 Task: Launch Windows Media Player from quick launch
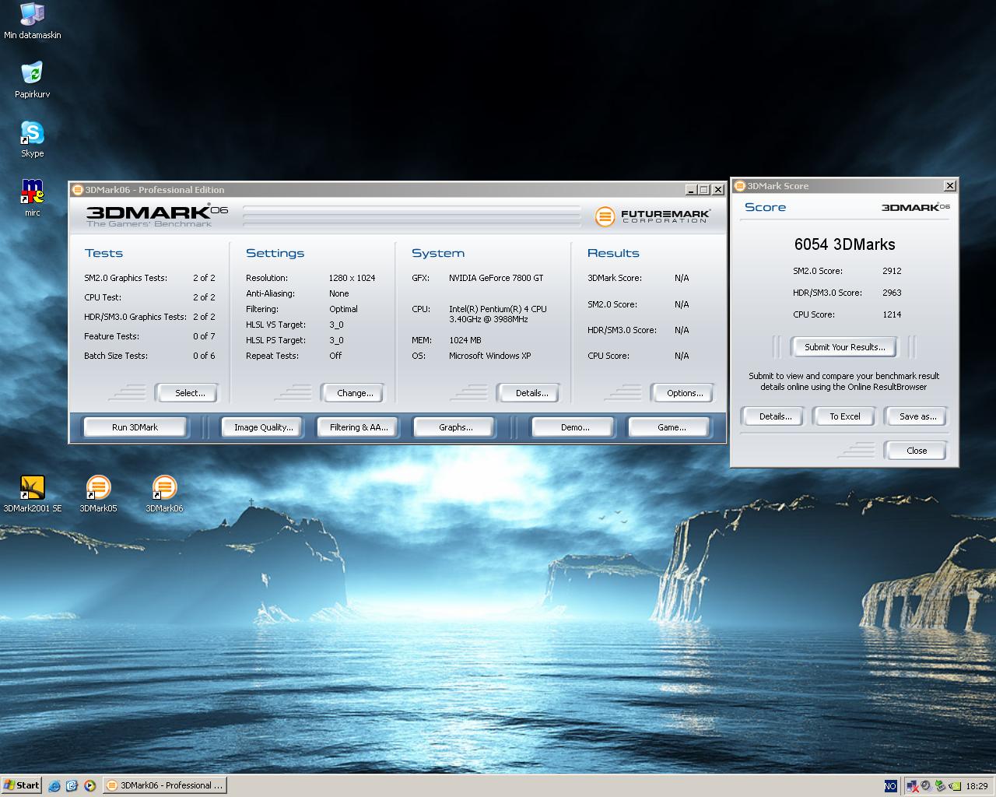coord(89,785)
